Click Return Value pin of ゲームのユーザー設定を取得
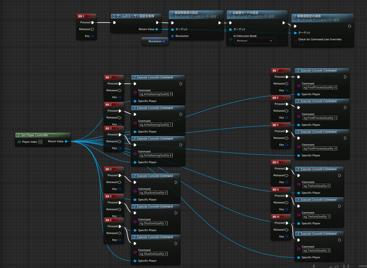Viewport: 367px width, 268px height. 157,29
